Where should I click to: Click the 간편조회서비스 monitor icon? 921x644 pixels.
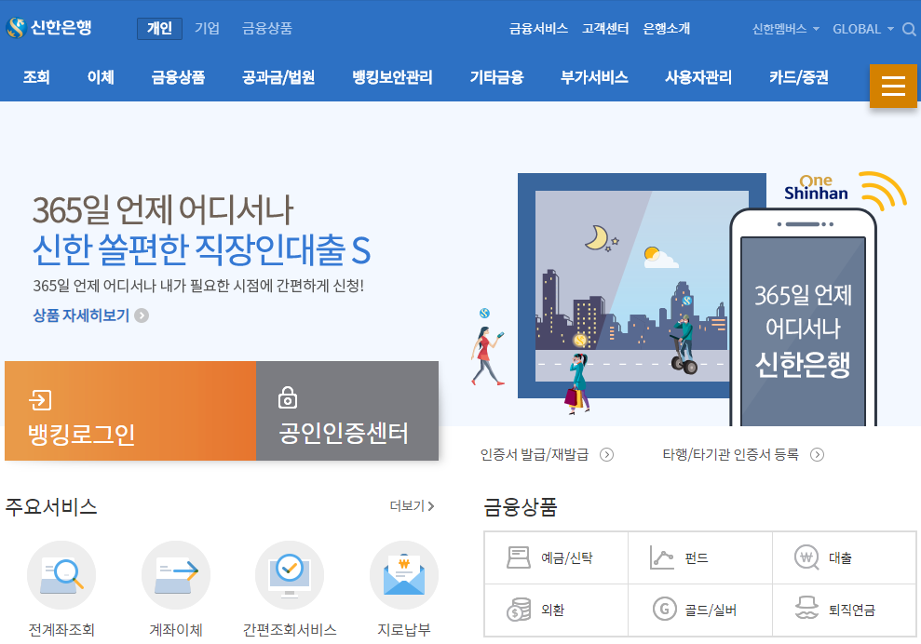point(290,575)
